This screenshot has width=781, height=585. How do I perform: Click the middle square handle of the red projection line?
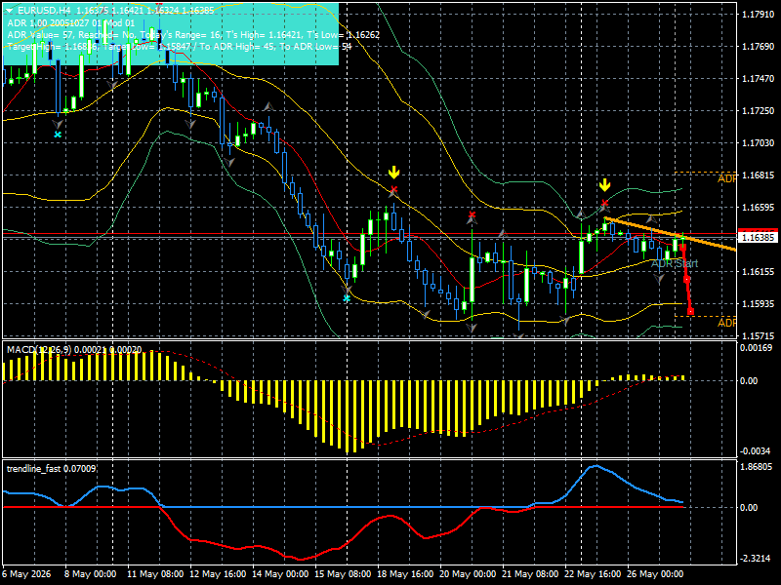687,280
